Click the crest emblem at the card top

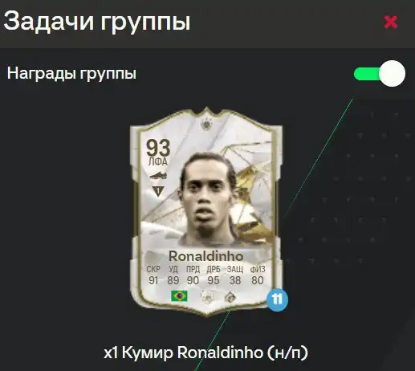coord(206,124)
